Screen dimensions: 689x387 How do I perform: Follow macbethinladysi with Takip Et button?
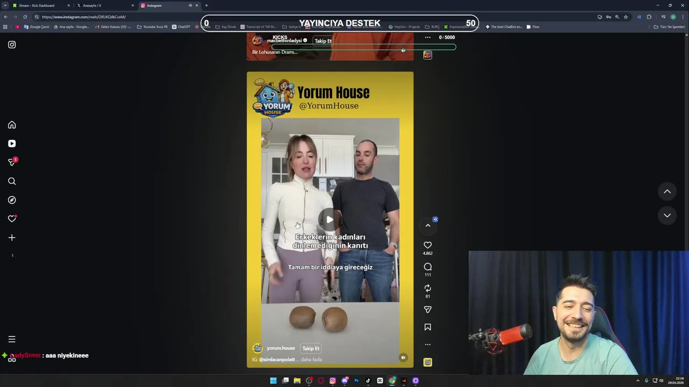tap(323, 41)
